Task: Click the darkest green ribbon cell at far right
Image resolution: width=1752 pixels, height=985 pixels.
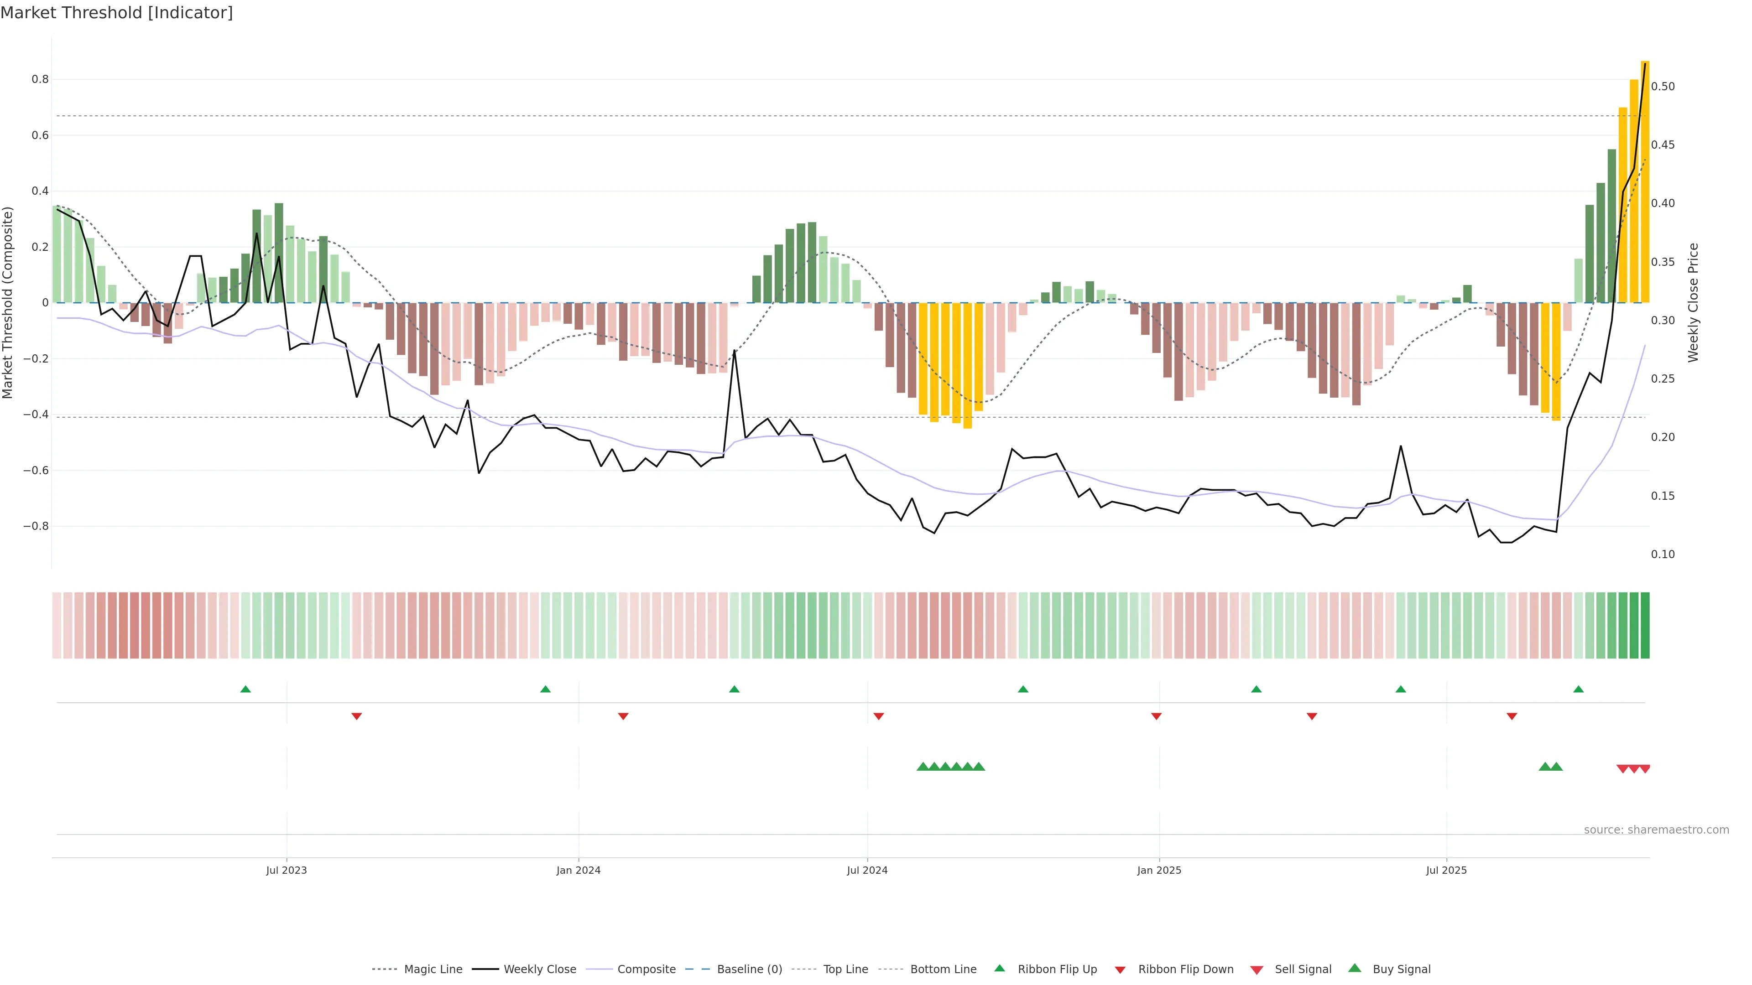Action: pyautogui.click(x=1645, y=625)
